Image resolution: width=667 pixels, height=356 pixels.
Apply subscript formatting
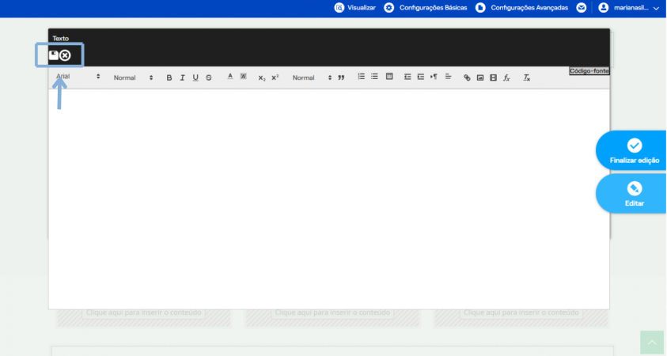tap(262, 78)
